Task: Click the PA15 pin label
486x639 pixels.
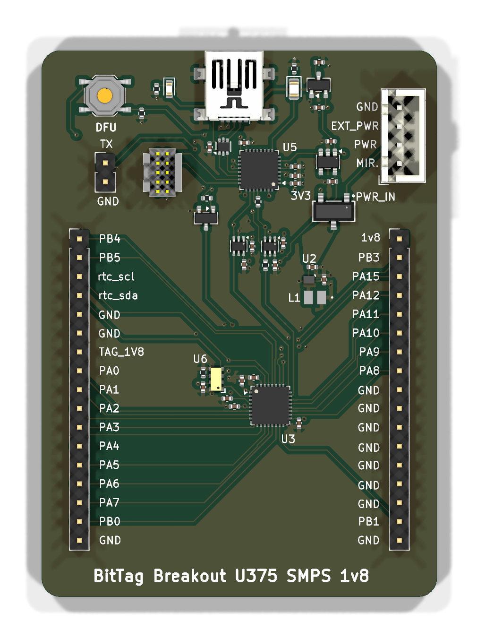Action: point(366,276)
